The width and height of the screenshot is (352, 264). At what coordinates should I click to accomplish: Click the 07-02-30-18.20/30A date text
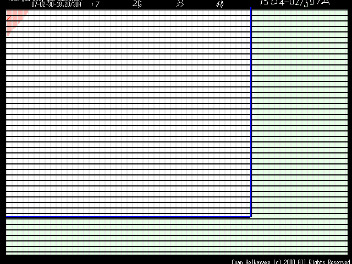[x=56, y=4]
